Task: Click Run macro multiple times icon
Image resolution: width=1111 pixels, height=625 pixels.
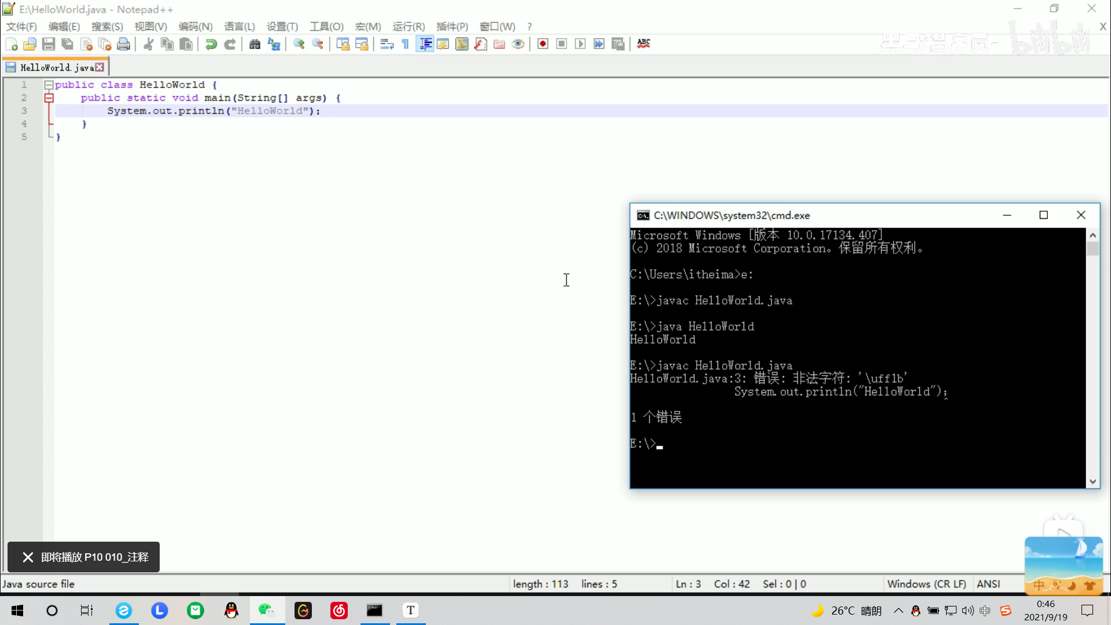Action: (599, 44)
